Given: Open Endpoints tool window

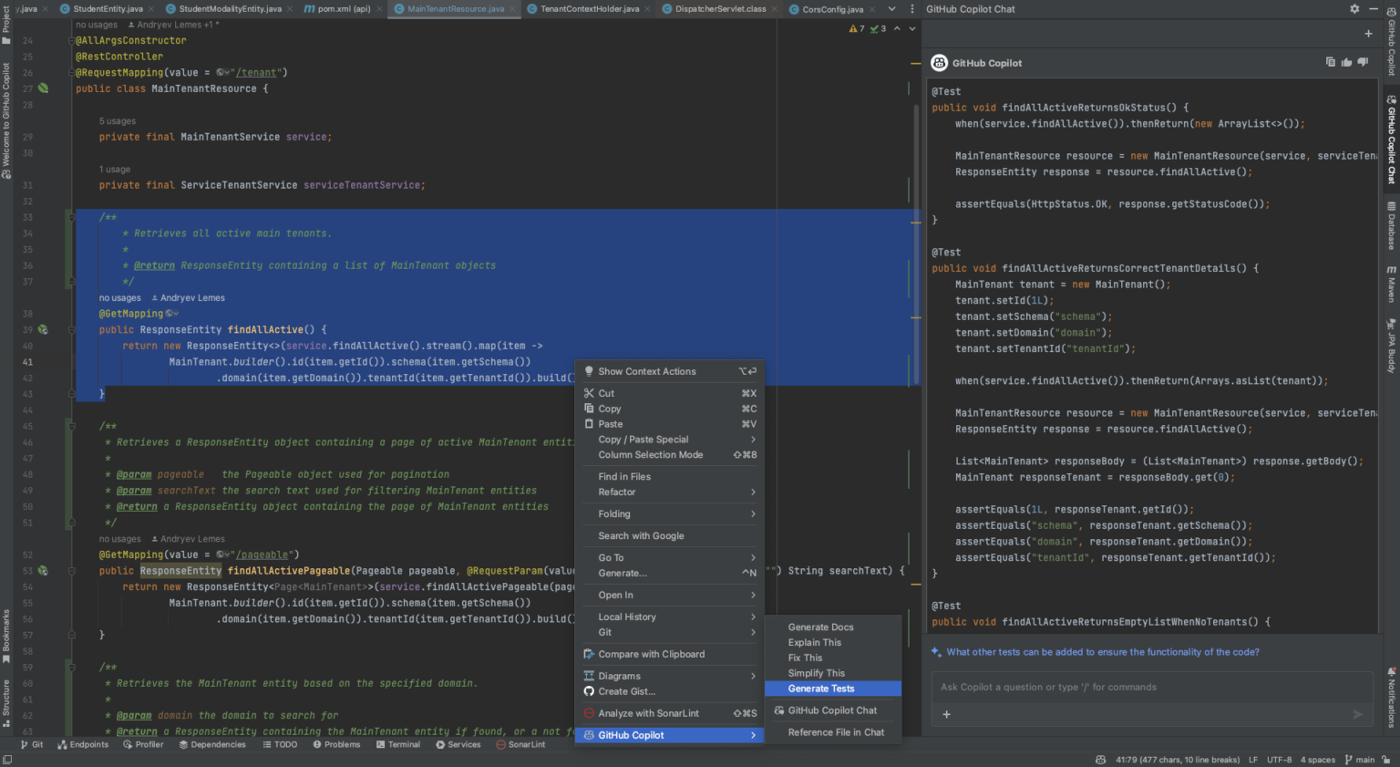Looking at the screenshot, I should point(83,744).
